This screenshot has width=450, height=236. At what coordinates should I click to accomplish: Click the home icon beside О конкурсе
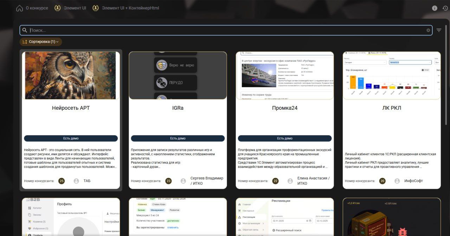pos(19,8)
